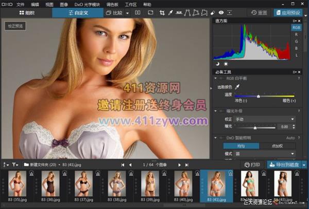Image resolution: width=309 pixels, height=209 pixels.
Task: Adjust the 温度 color temperature slider
Action: pyautogui.click(x=258, y=96)
